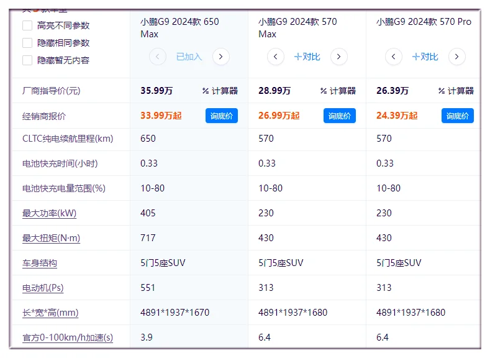Screen dimensions: 490x358
Task: Click the 26.39万 guide price
Action: click(x=392, y=91)
